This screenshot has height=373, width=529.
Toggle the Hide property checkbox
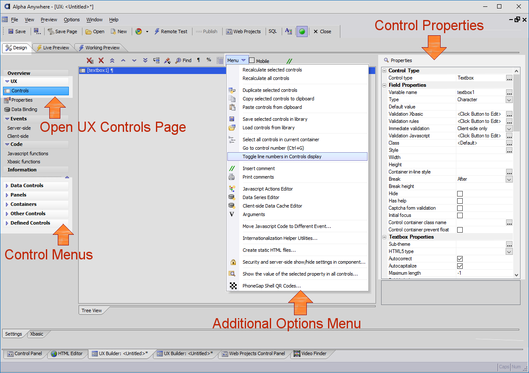pos(460,194)
